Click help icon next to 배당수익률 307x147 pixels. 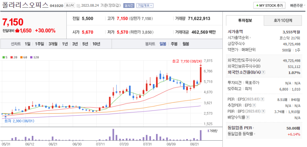pyautogui.click(x=248, y=118)
